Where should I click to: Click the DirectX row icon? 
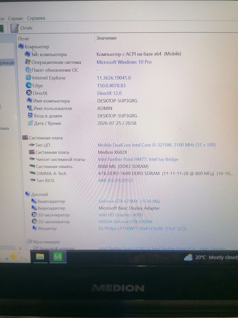29,93
